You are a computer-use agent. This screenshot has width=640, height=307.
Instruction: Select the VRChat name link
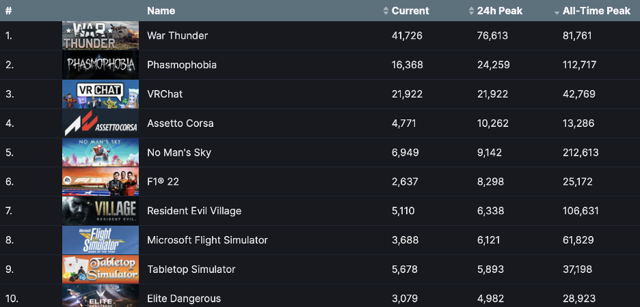tap(165, 94)
